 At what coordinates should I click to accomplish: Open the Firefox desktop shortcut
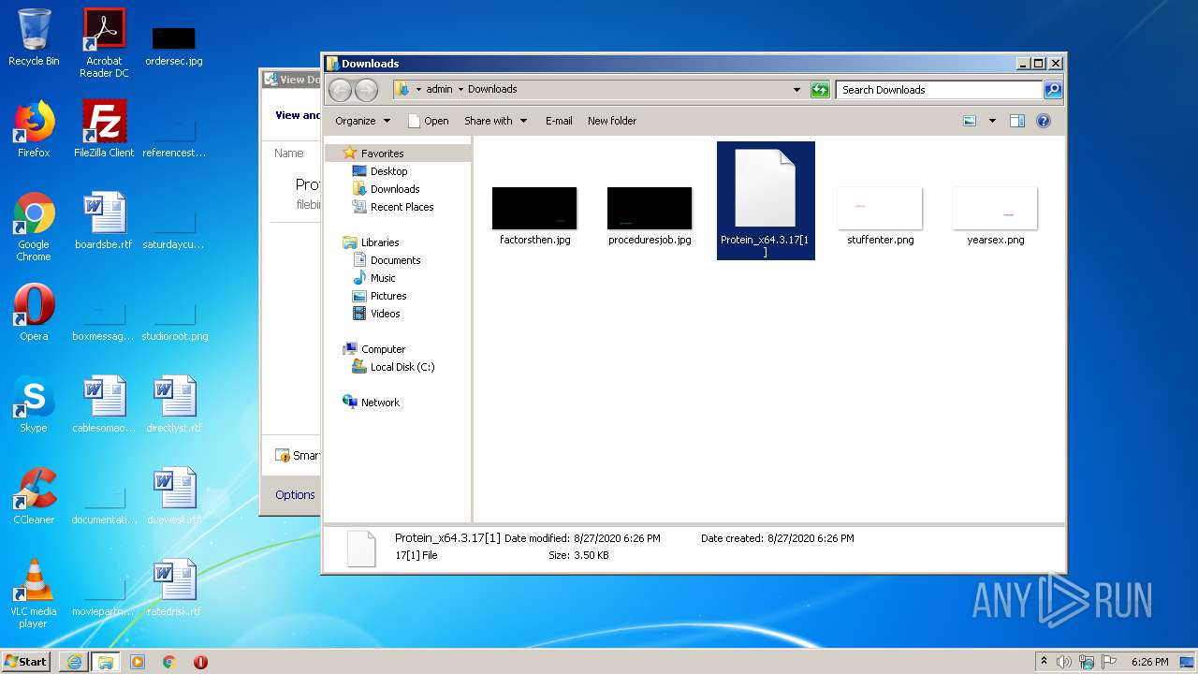coord(34,129)
